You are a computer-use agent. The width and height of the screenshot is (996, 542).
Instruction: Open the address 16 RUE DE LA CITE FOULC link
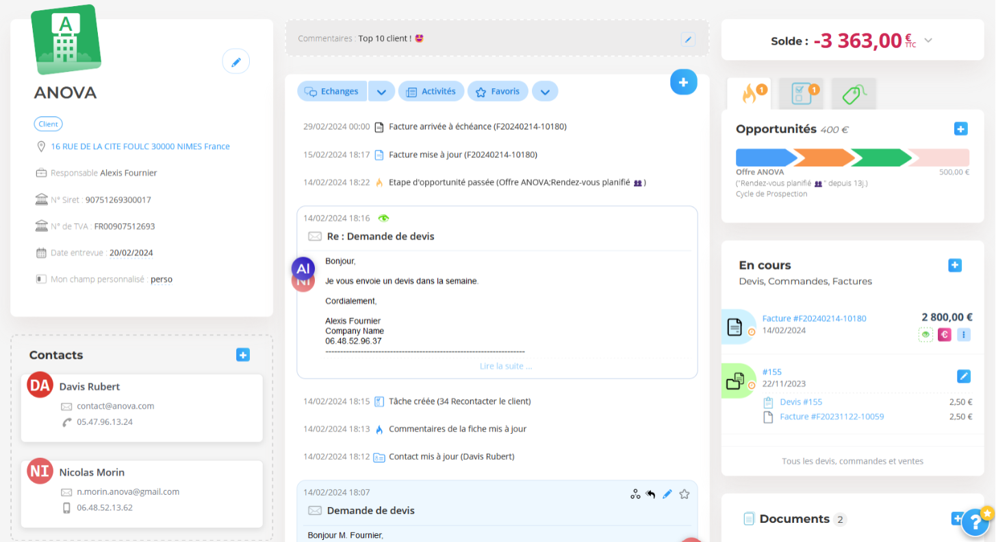click(x=140, y=146)
